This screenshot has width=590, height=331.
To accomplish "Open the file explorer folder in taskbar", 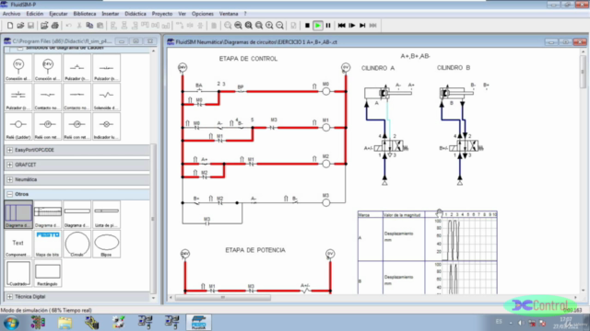I will tap(65, 323).
